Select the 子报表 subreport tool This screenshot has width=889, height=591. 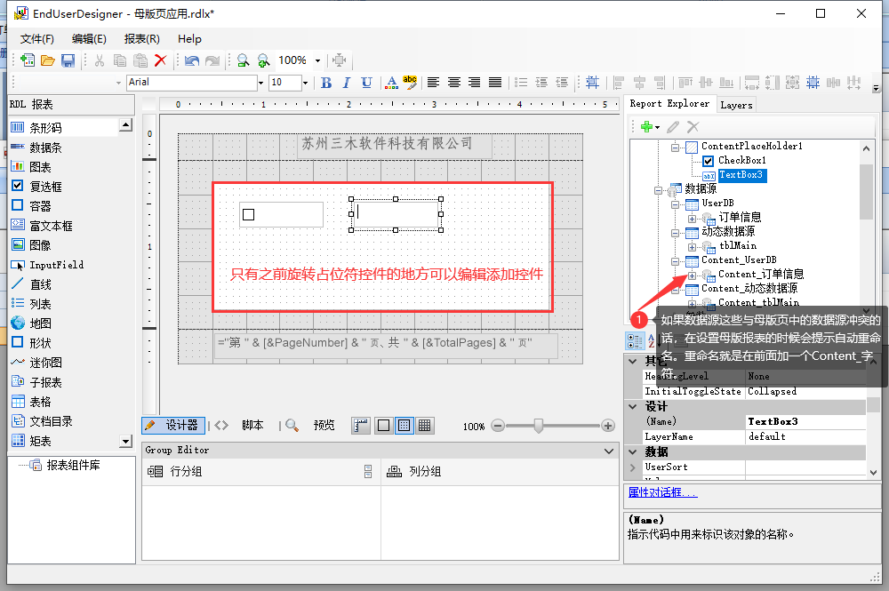point(45,382)
